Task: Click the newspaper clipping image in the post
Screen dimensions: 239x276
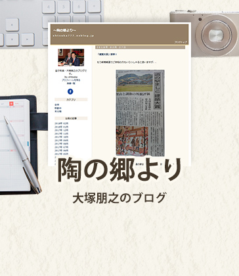Action: pyautogui.click(x=140, y=113)
